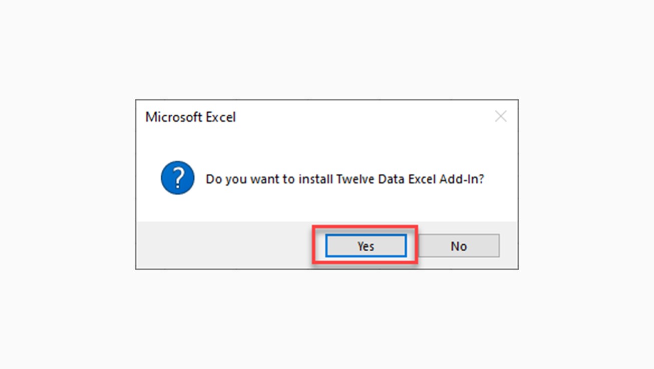Choose No in the Excel prompt
654x369 pixels.
[x=459, y=246]
